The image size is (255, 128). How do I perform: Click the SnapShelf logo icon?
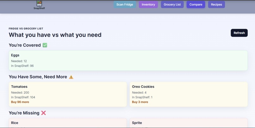(x=39, y=3)
